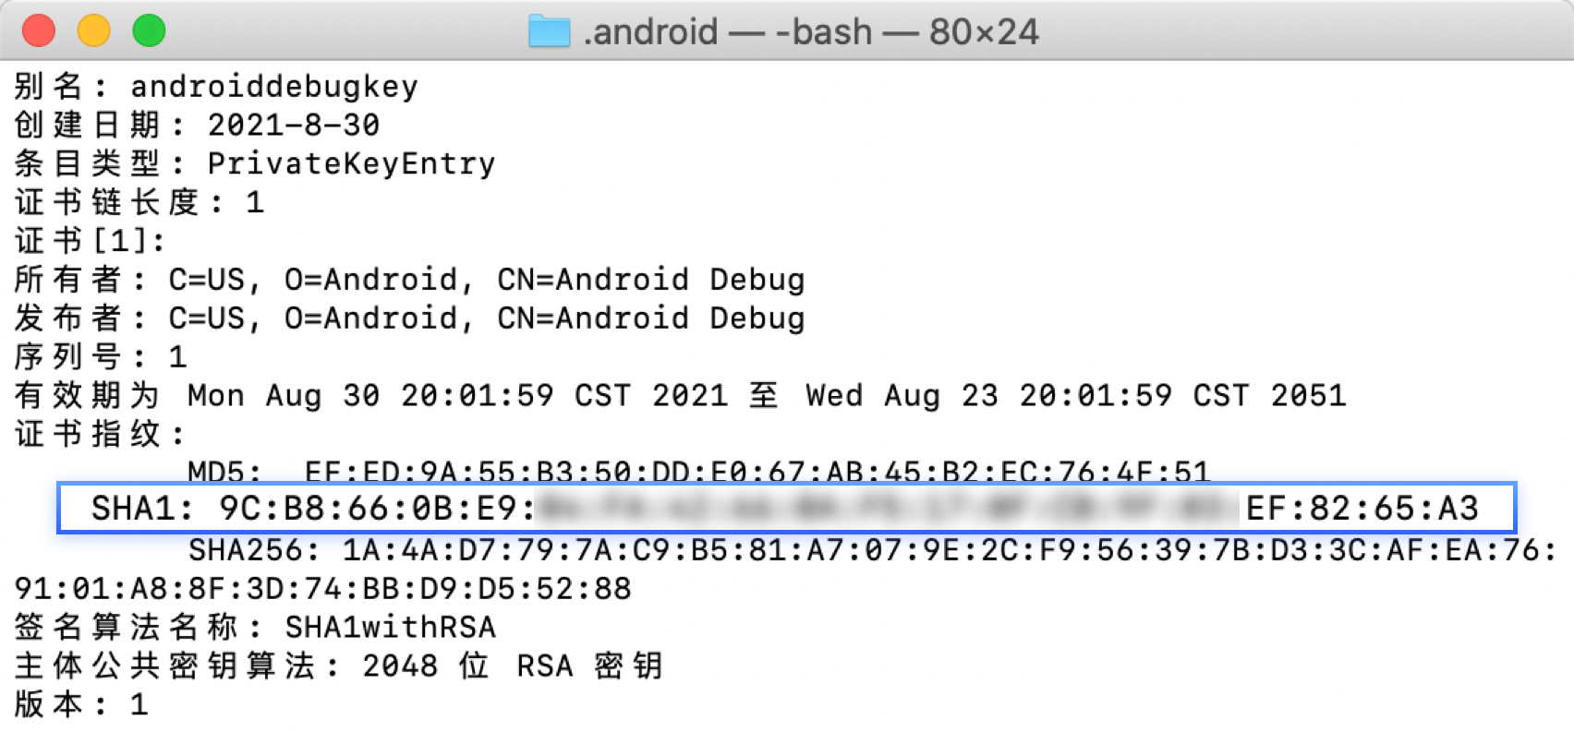Close the terminal window with red button
The height and width of the screenshot is (744, 1574).
(x=39, y=30)
